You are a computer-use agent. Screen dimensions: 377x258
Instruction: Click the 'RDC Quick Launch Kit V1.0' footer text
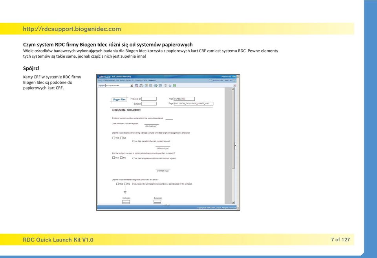pyautogui.click(x=58, y=240)
